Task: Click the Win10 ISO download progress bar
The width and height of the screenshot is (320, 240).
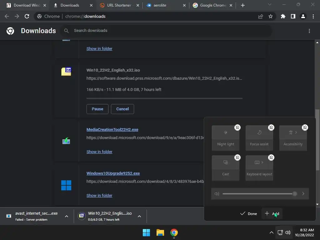Action: [164, 98]
